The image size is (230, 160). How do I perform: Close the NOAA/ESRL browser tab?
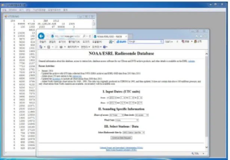coord(126,37)
